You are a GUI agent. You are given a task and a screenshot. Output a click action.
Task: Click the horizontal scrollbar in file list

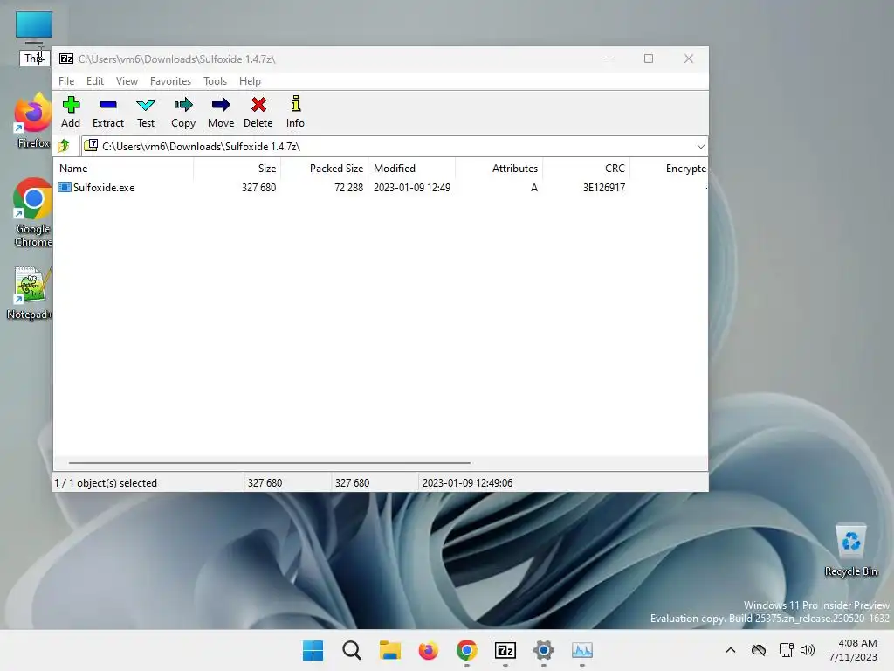tap(269, 463)
